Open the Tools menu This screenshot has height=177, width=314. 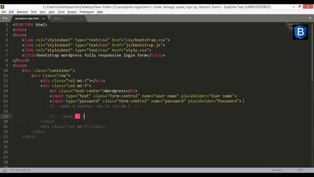click(61, 12)
